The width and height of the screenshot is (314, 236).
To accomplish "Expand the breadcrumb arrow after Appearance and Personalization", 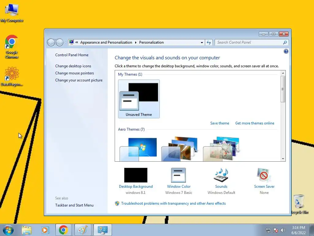I will click(136, 42).
